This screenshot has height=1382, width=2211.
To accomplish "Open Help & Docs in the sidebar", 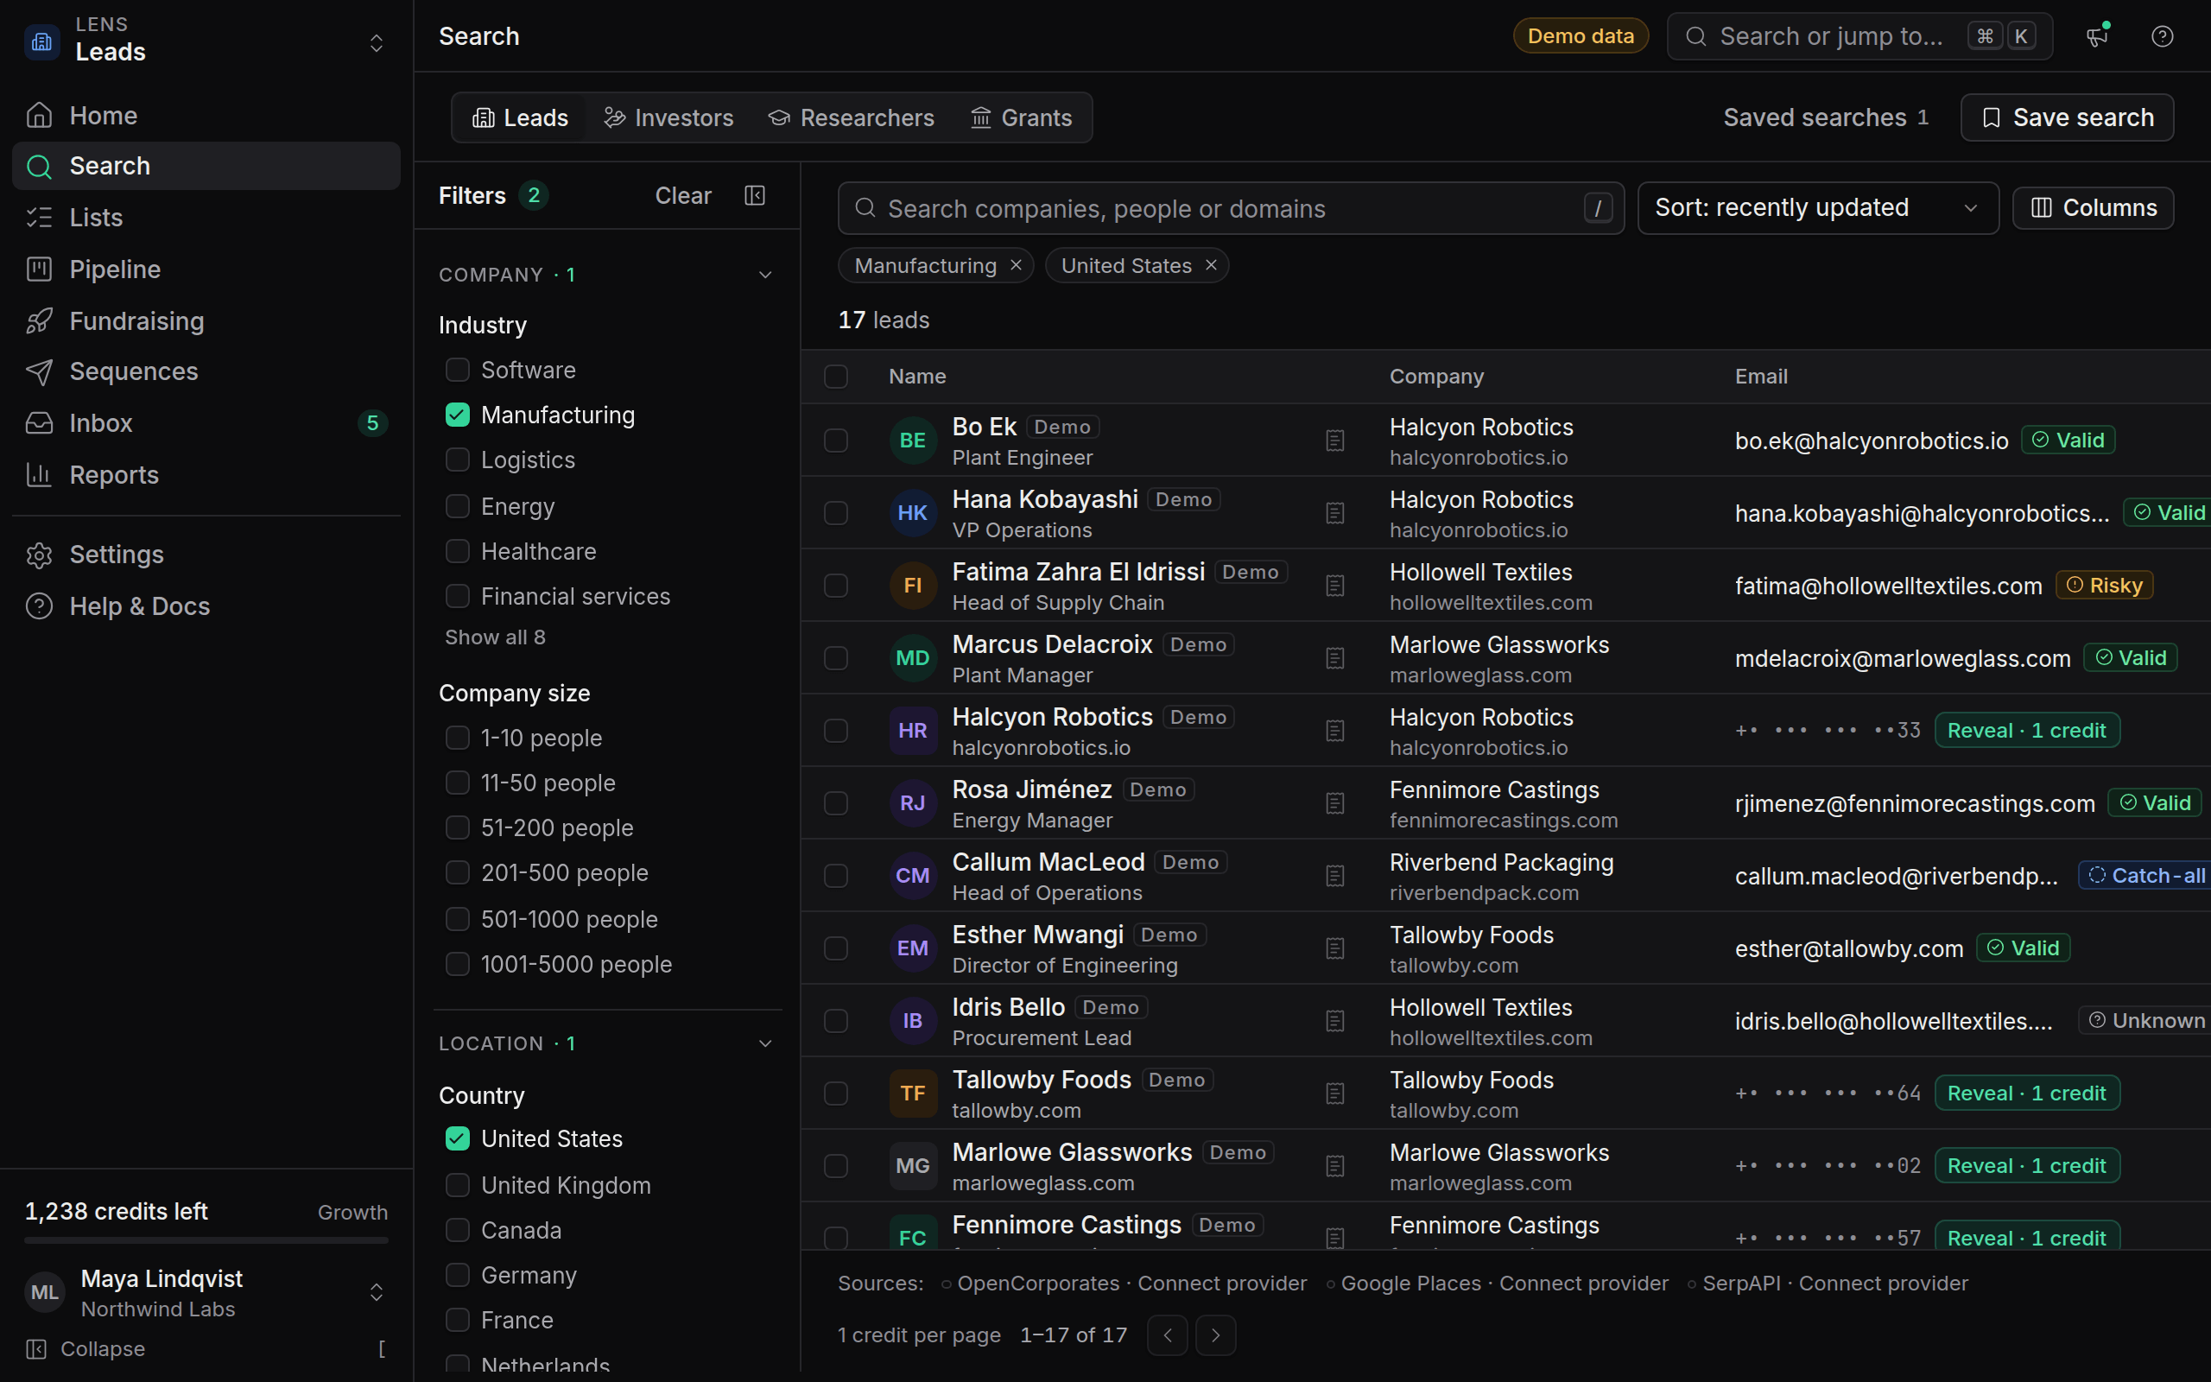I will (x=206, y=606).
